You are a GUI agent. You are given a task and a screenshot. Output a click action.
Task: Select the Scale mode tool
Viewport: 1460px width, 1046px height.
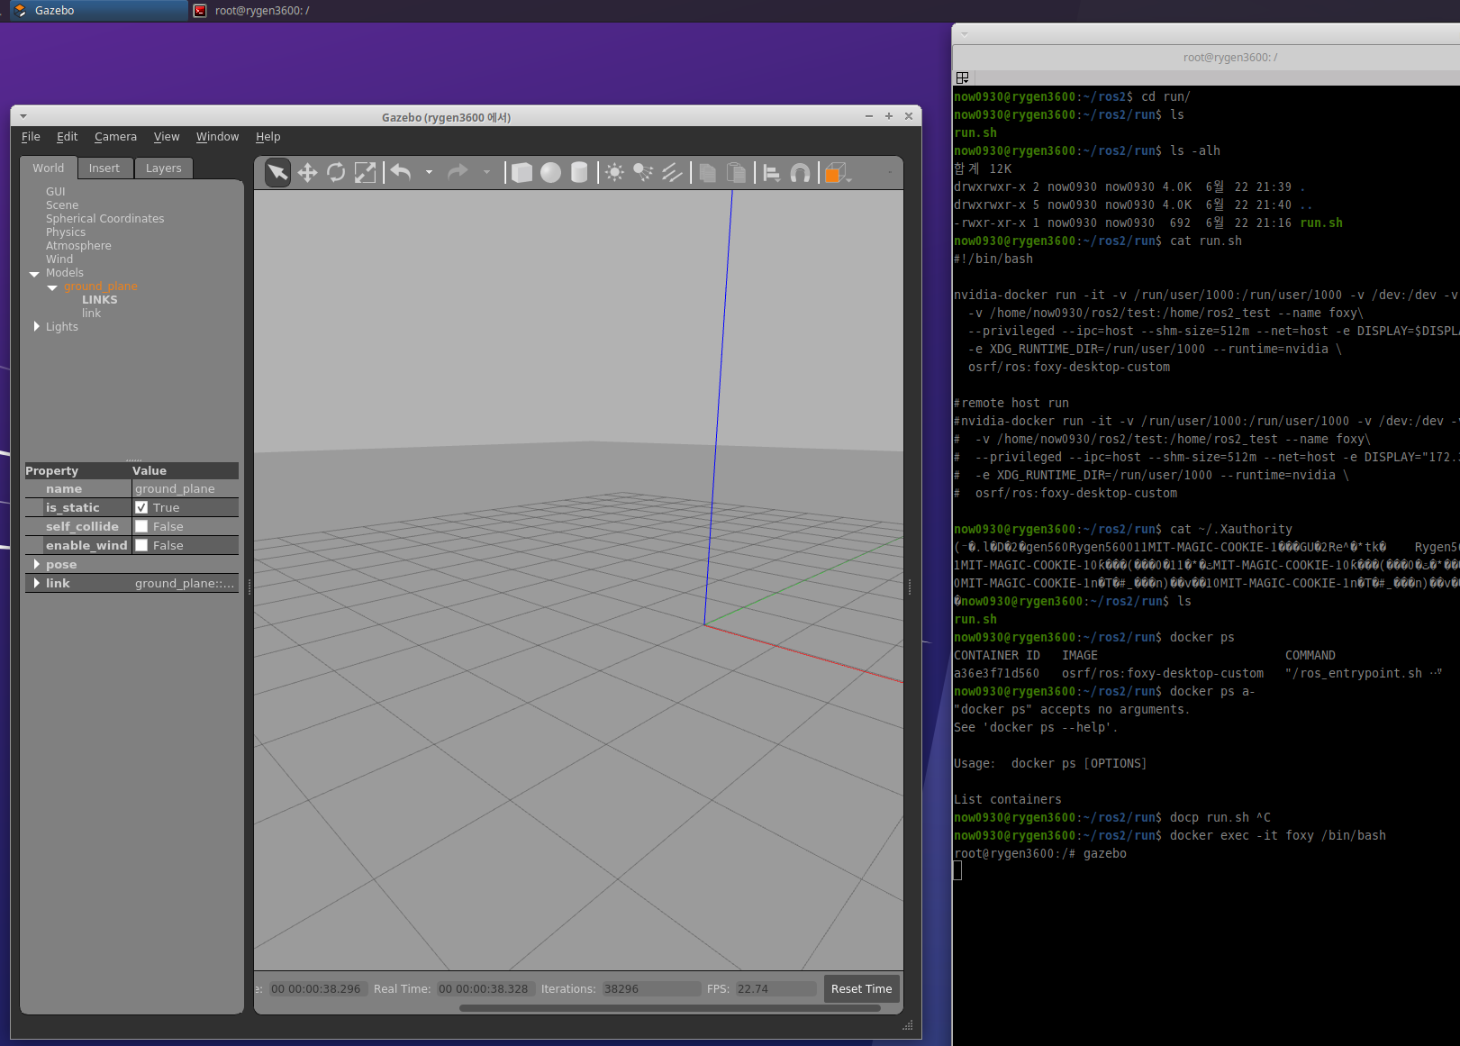[x=365, y=173]
